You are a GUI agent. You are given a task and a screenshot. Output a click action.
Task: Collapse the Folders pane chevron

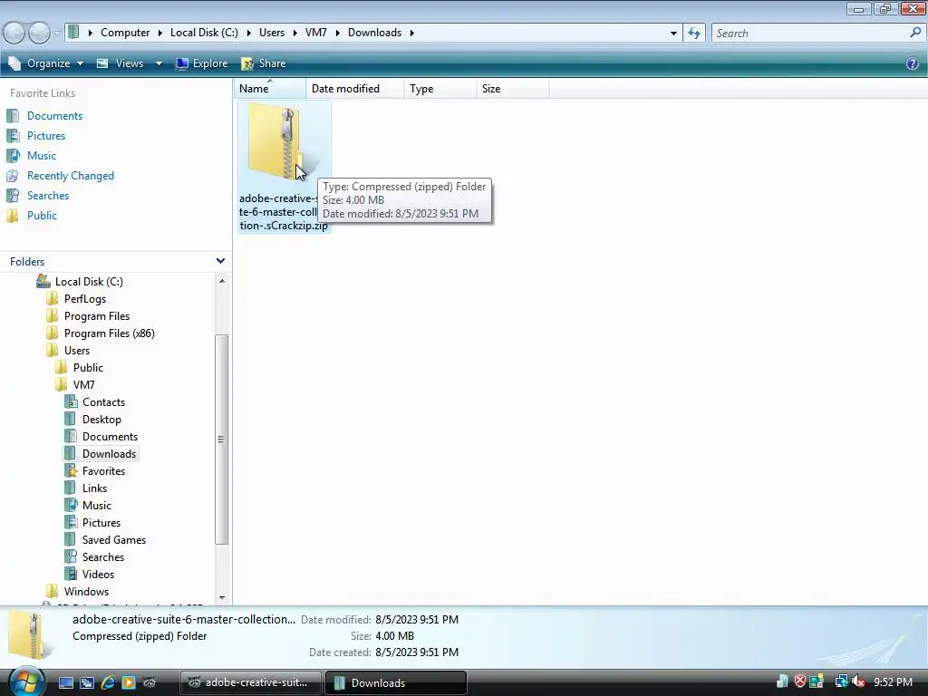220,261
